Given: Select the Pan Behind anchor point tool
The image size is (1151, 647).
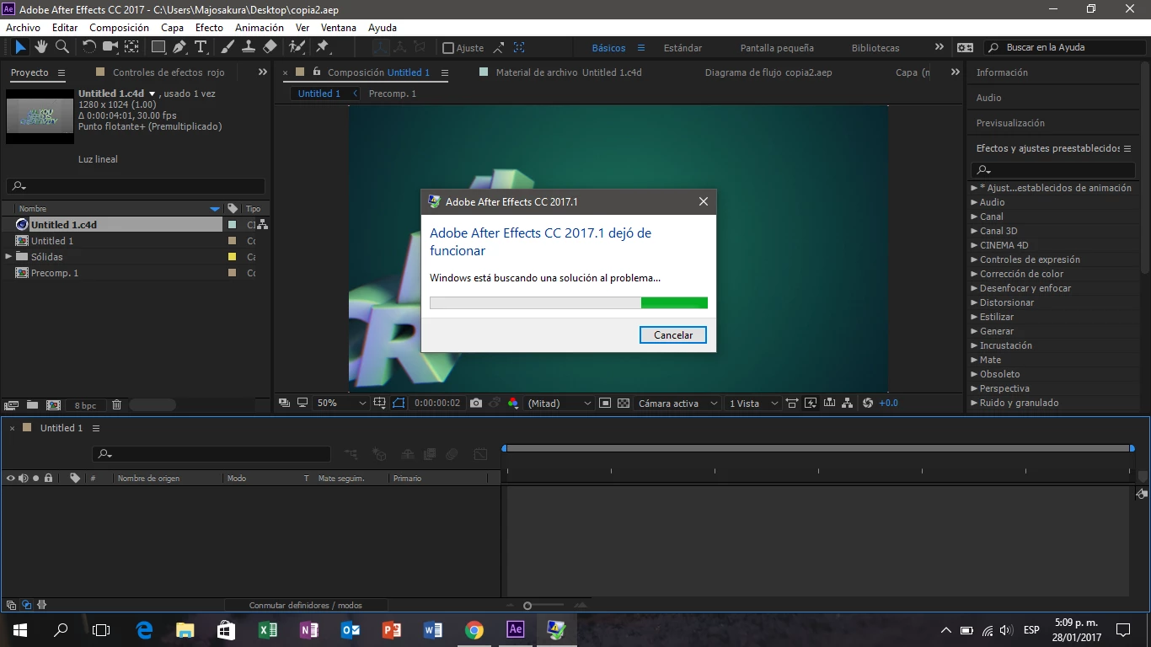Looking at the screenshot, I should 132,47.
